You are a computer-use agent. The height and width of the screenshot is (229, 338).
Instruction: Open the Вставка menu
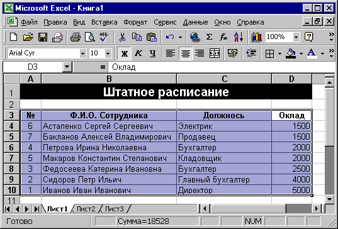pos(104,22)
